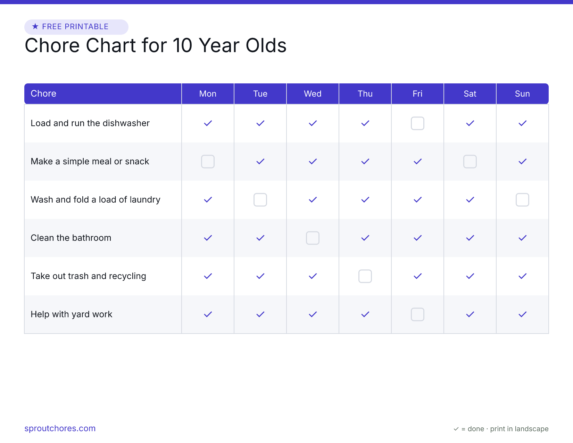Click the meal or snack checkmark for Tuesday
The image size is (573, 443).
tap(260, 162)
